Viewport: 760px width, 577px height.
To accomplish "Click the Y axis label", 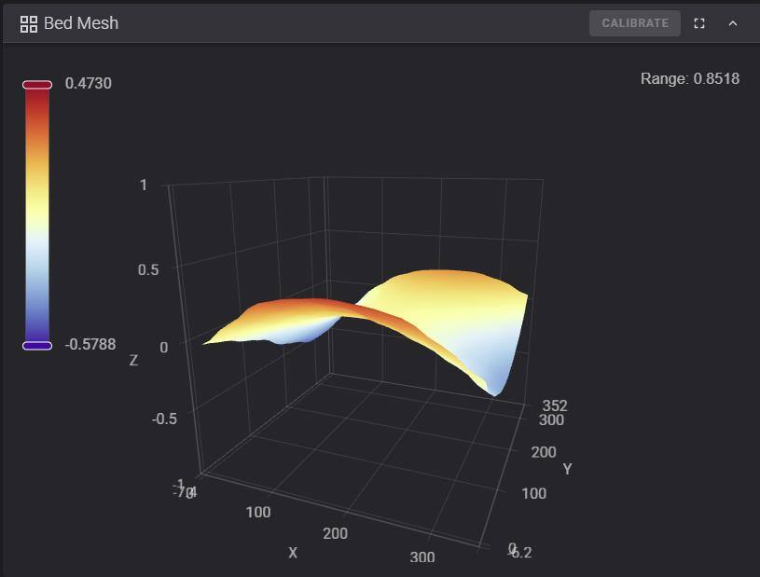I will point(566,469).
